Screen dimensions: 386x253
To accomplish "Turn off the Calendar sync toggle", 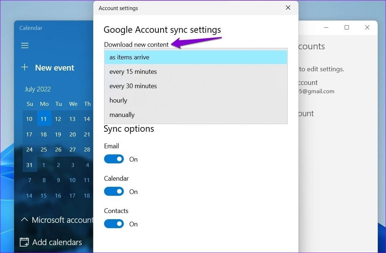I will pyautogui.click(x=114, y=191).
